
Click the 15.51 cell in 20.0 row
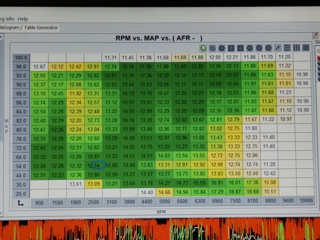[270, 191]
